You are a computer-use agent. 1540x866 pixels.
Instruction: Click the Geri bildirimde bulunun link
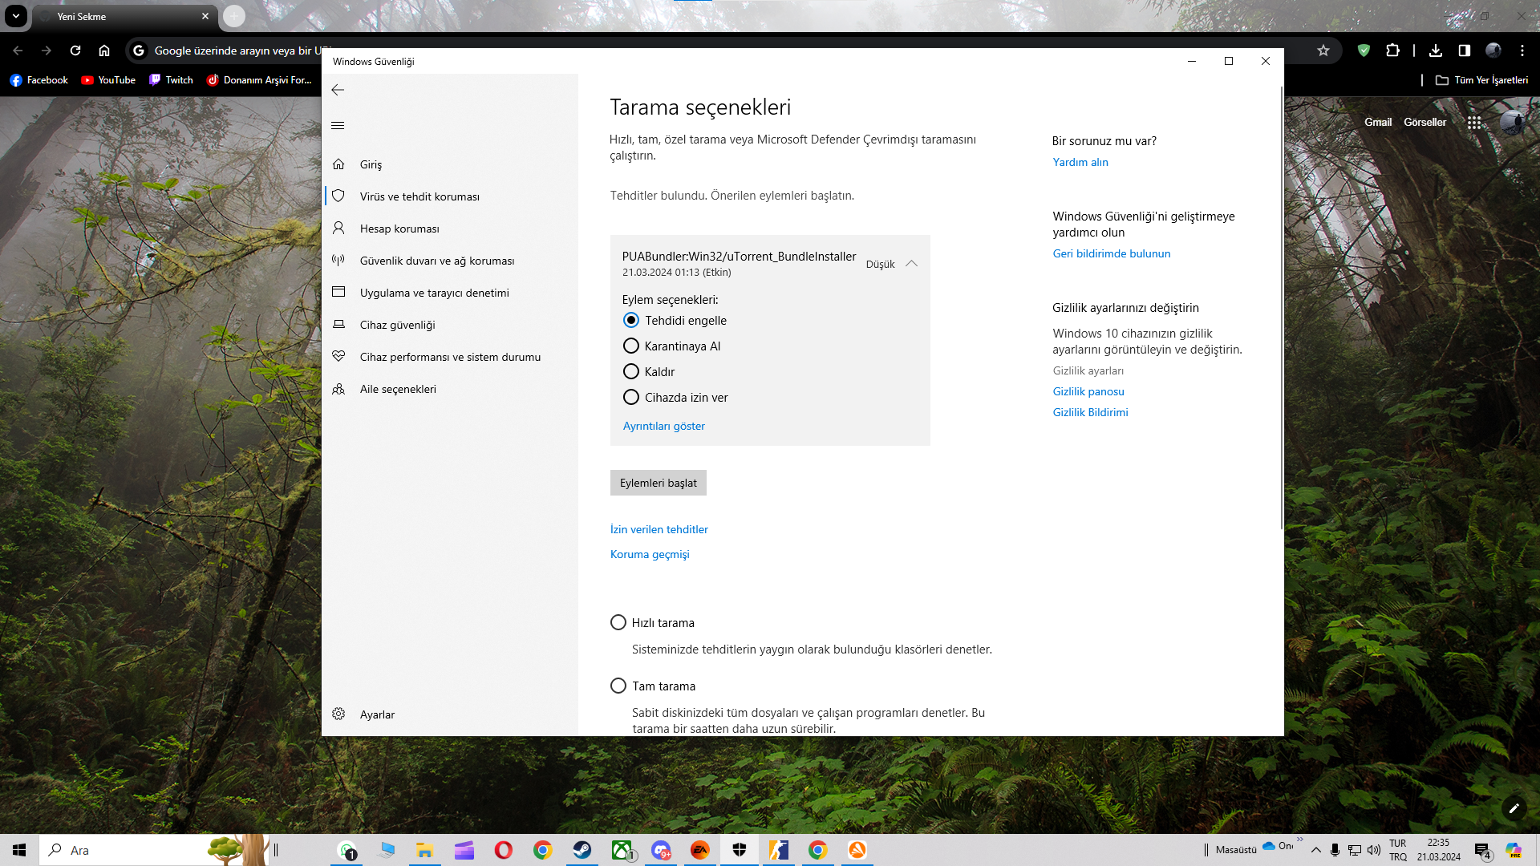click(1112, 253)
